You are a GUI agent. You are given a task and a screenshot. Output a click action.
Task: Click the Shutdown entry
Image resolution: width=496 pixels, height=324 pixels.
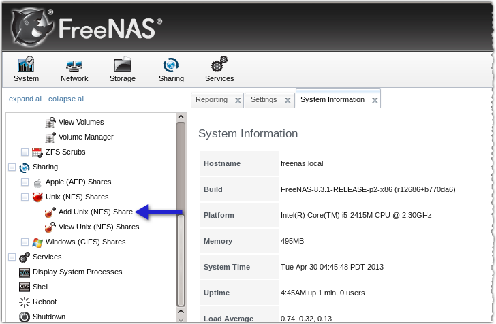[x=49, y=317]
